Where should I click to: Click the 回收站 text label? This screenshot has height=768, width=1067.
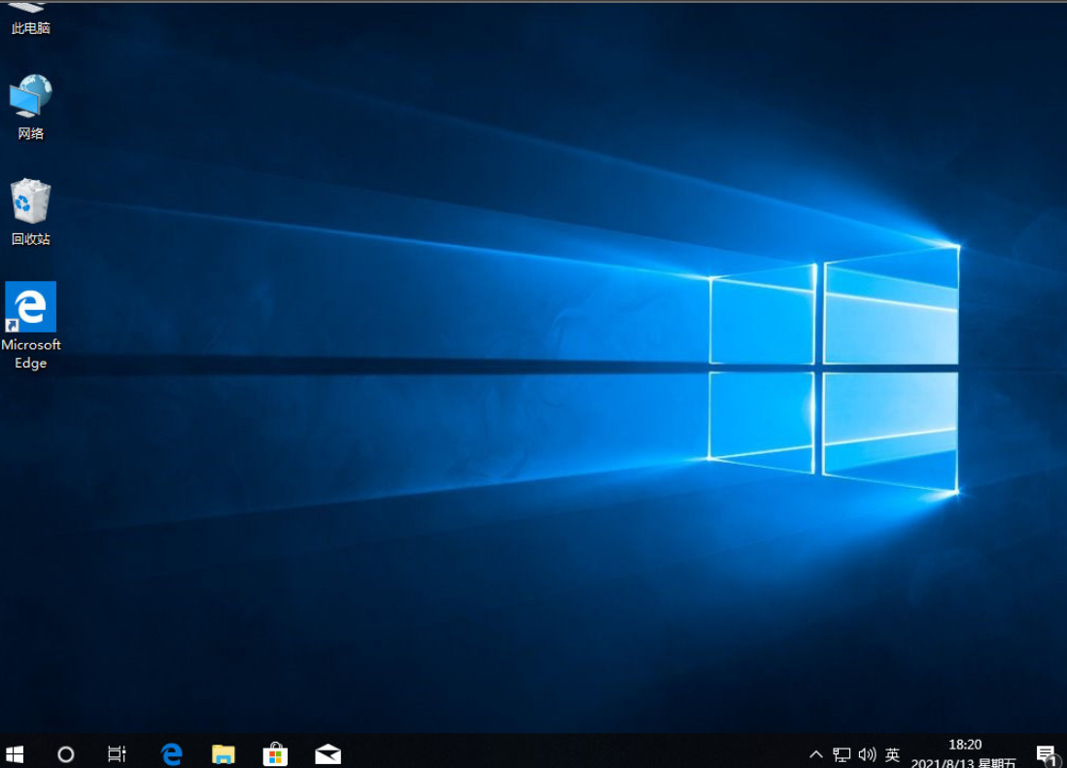point(30,239)
